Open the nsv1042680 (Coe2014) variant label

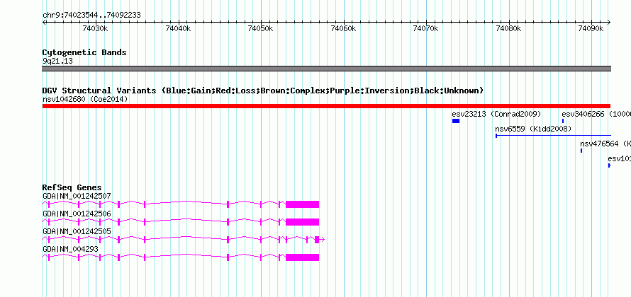(x=85, y=99)
